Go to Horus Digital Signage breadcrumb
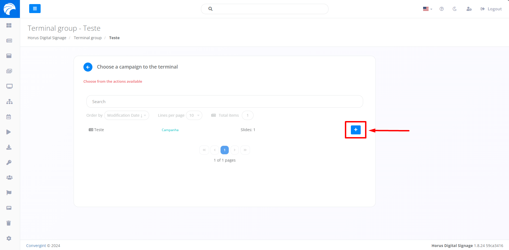The image size is (509, 250). 47,38
